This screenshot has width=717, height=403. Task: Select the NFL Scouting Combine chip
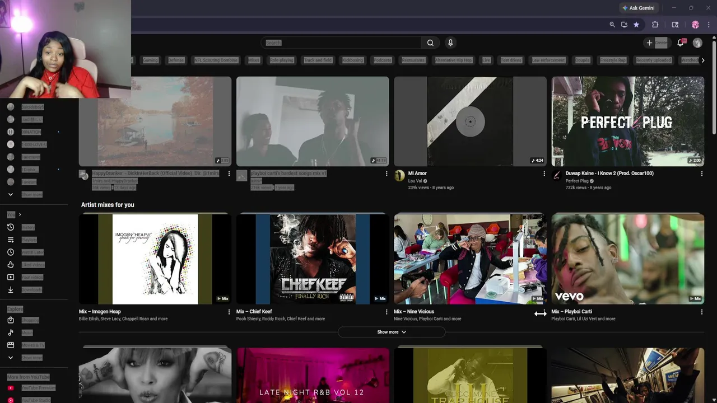click(216, 60)
